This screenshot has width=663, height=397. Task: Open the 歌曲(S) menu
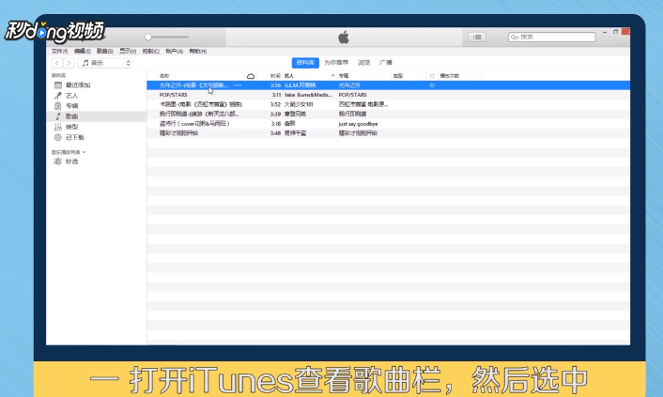[105, 52]
